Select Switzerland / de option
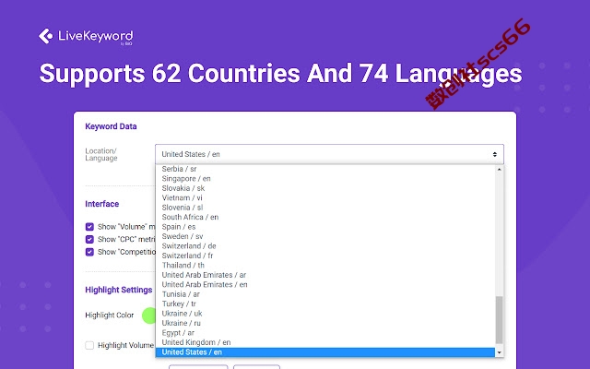The image size is (590, 369). 325,246
